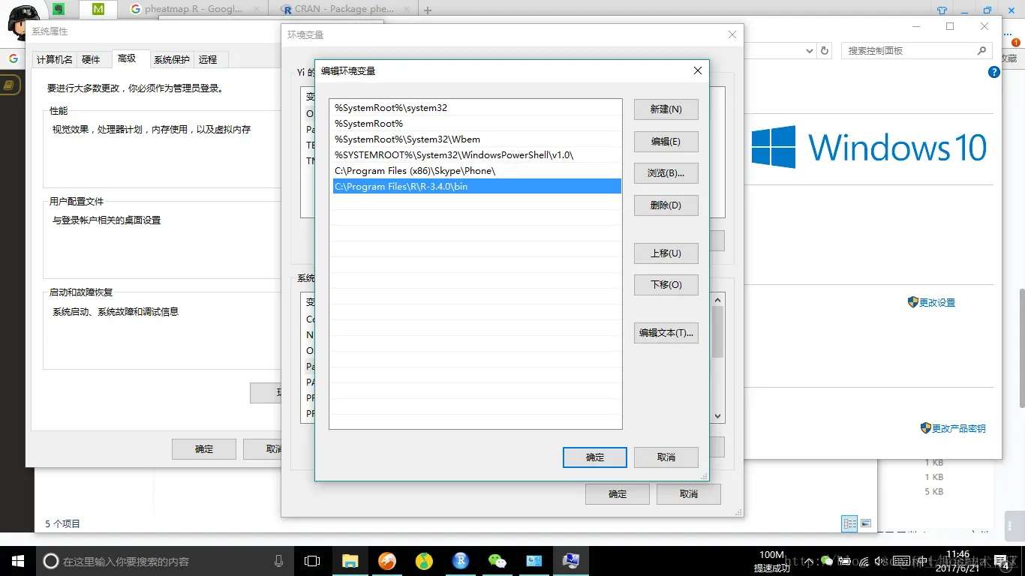
Task: Switch to 硬件 tab in 系统属性
Action: pyautogui.click(x=91, y=60)
